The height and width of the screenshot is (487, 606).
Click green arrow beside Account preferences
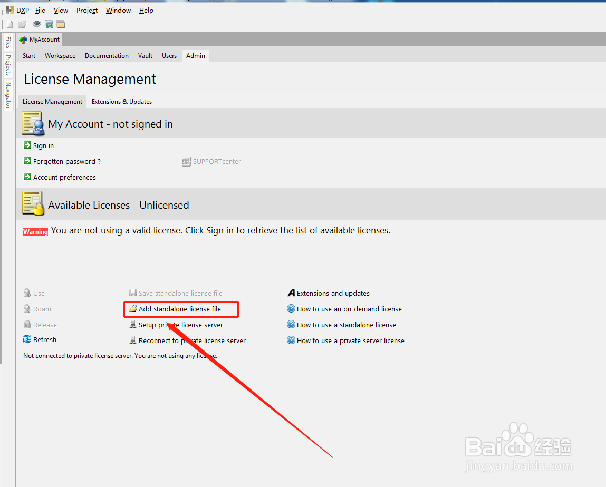coord(27,177)
